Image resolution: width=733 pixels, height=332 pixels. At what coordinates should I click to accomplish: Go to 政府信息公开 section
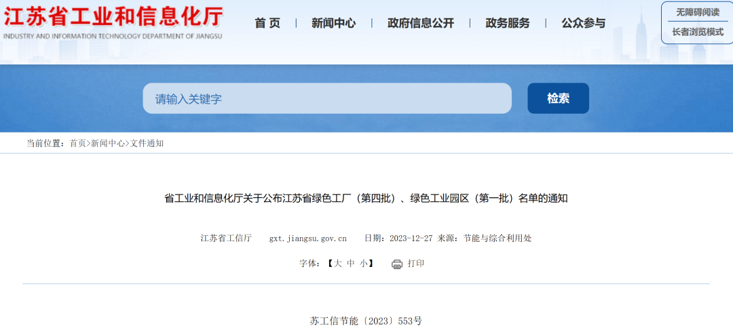421,23
